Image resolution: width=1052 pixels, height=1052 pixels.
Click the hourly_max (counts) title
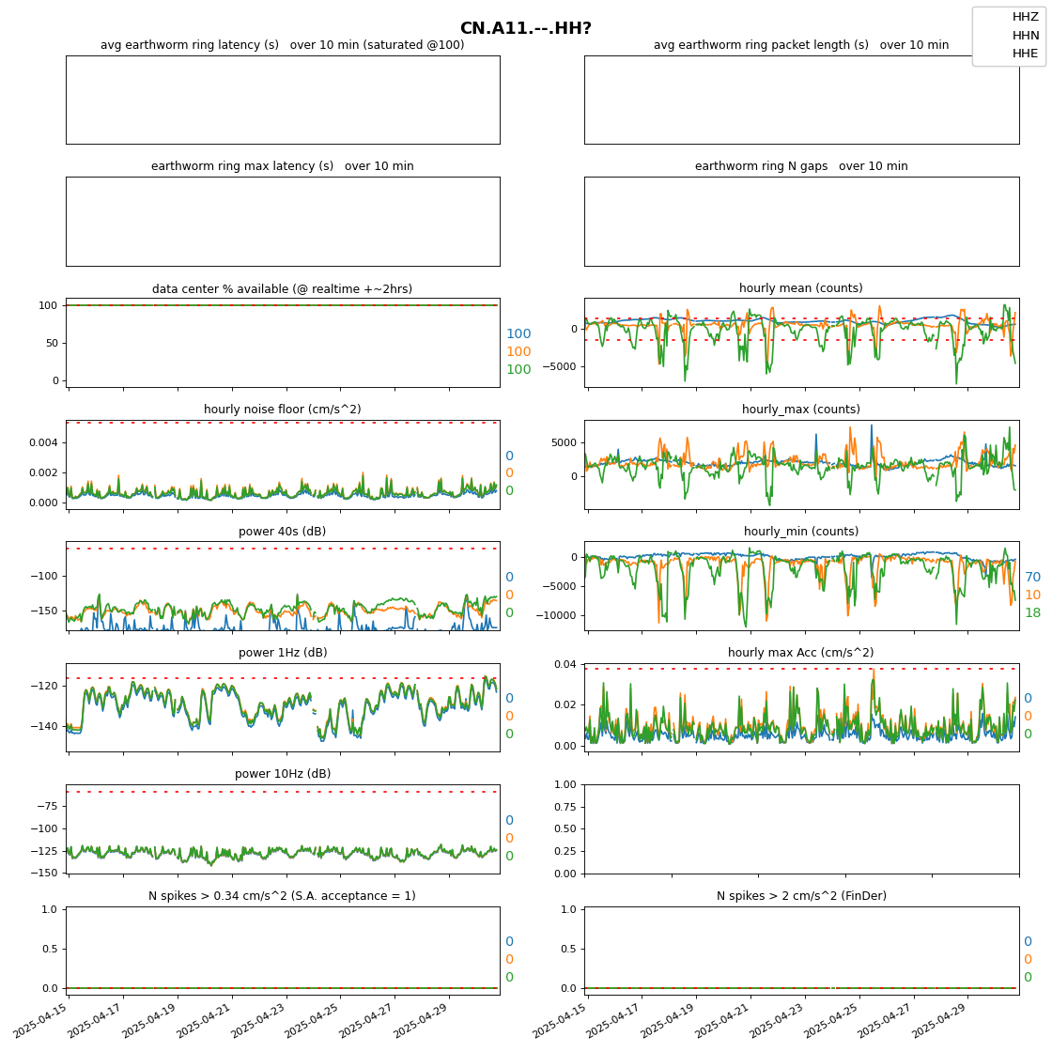(x=801, y=410)
